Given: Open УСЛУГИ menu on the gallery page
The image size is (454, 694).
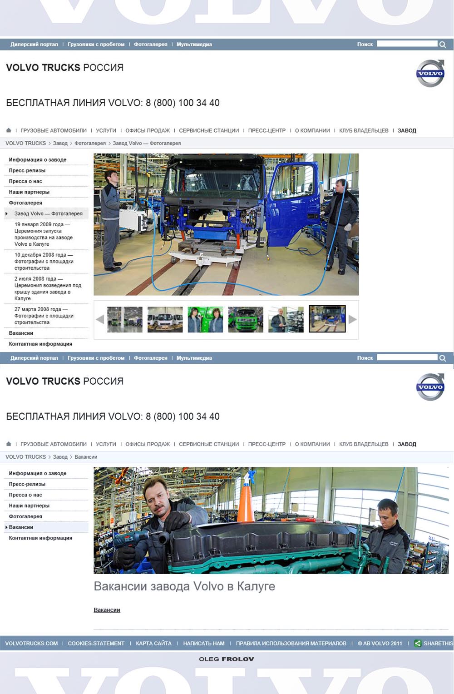Looking at the screenshot, I should pyautogui.click(x=106, y=130).
